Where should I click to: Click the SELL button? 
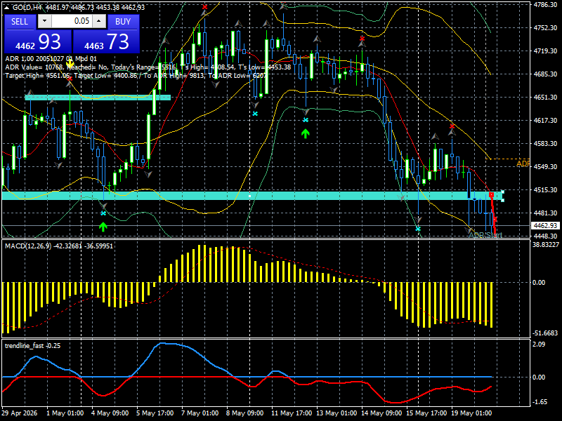(20, 22)
